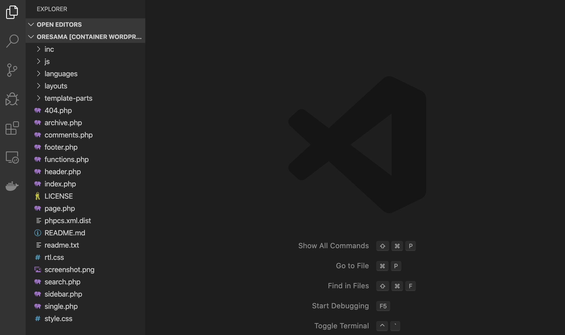
Task: Open the Search view icon
Action: pyautogui.click(x=12, y=41)
